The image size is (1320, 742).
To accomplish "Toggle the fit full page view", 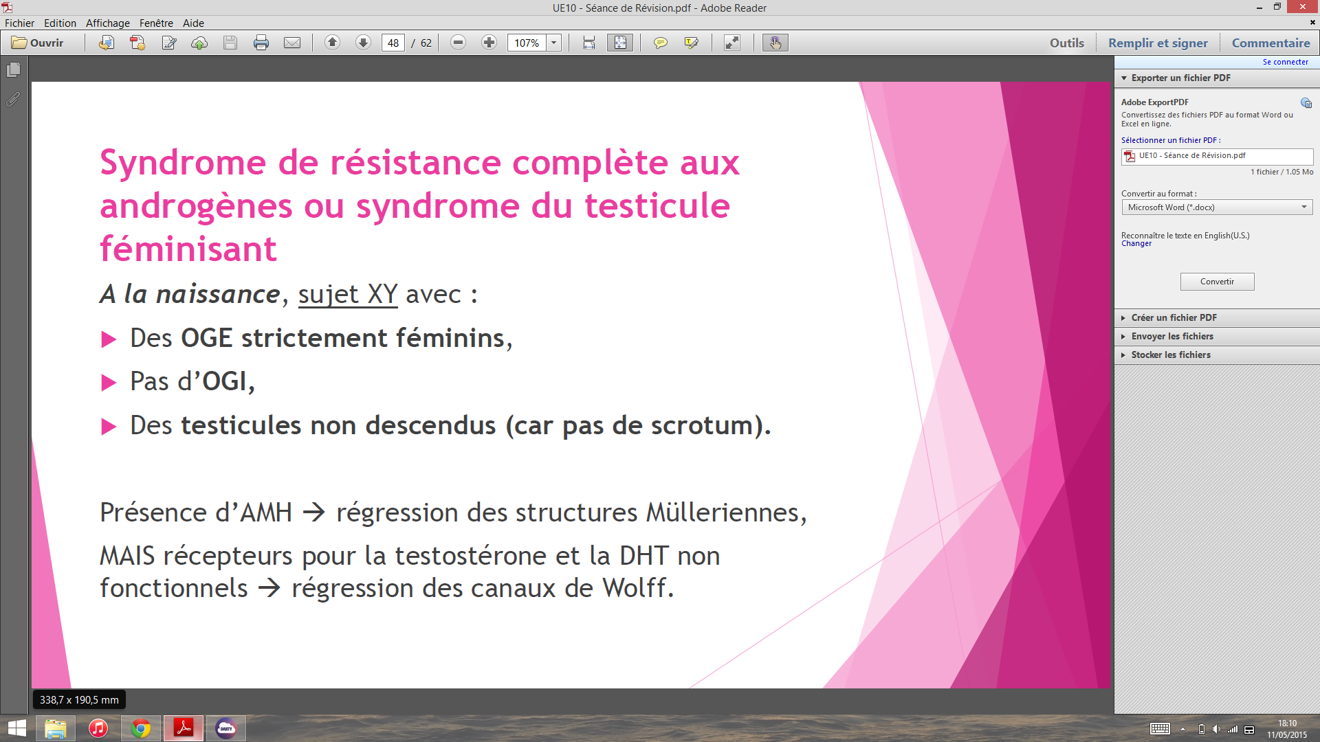I will 620,43.
